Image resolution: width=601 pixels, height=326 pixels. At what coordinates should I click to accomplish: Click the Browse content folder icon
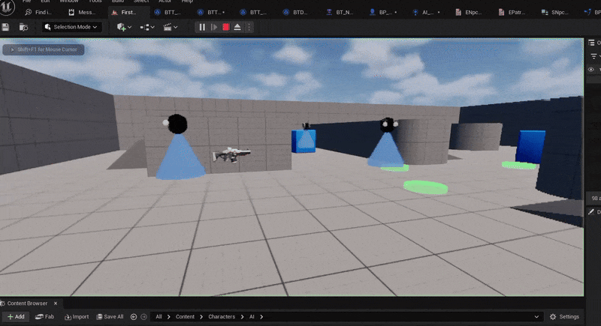pyautogui.click(x=24, y=27)
